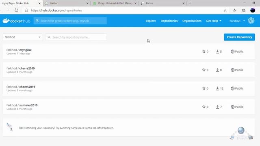This screenshot has width=260, height=146.
Task: Click the Public visibility icon for cherrs2019
Action: pyautogui.click(x=232, y=70)
